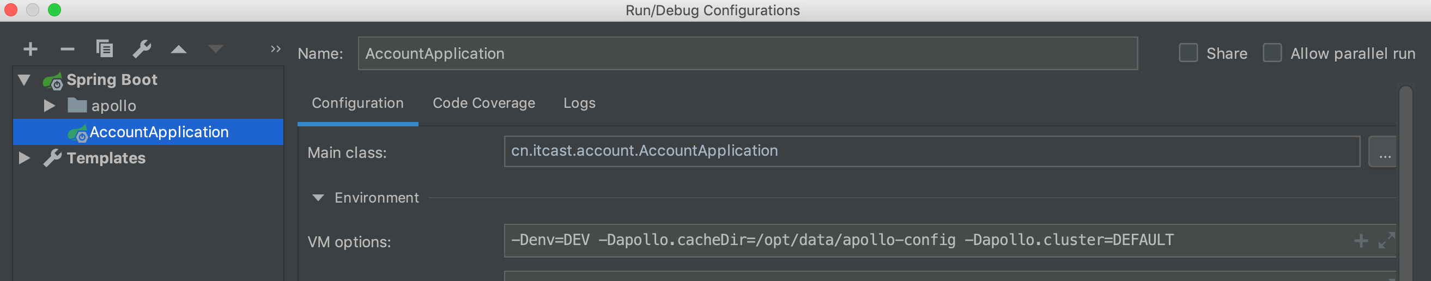Switch to the Code Coverage tab

[x=483, y=103]
